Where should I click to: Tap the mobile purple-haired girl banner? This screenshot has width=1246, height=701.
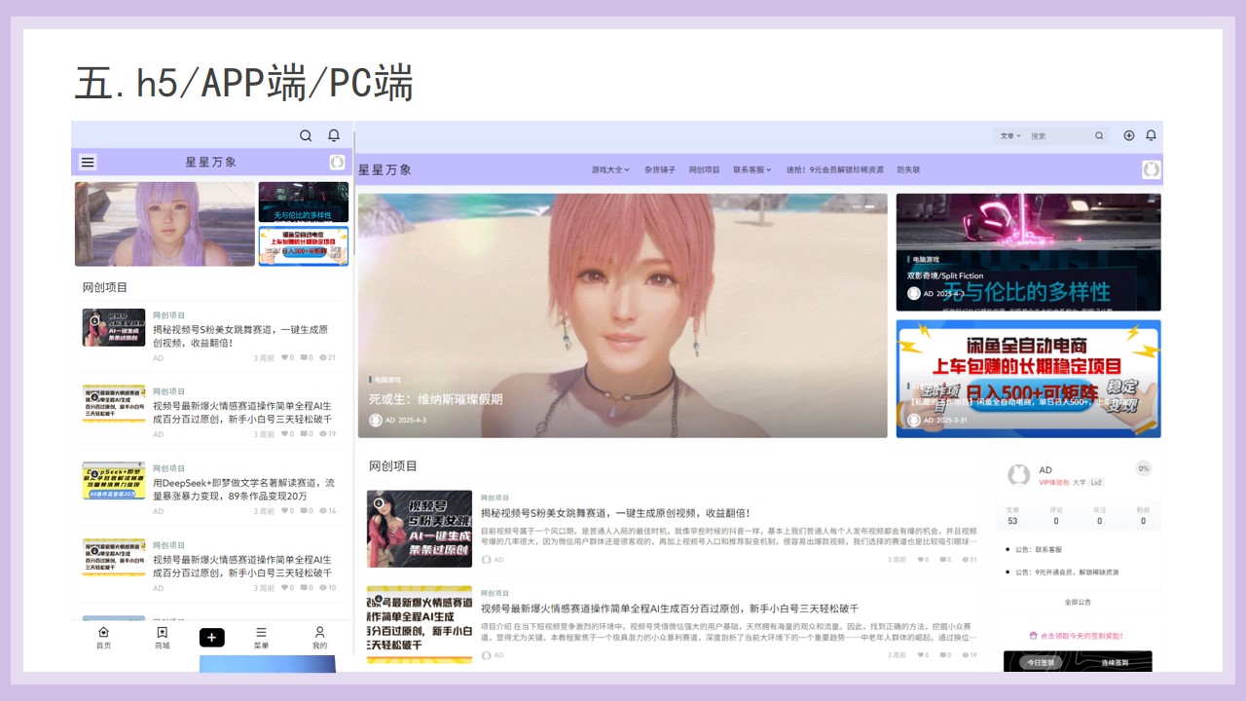[165, 224]
